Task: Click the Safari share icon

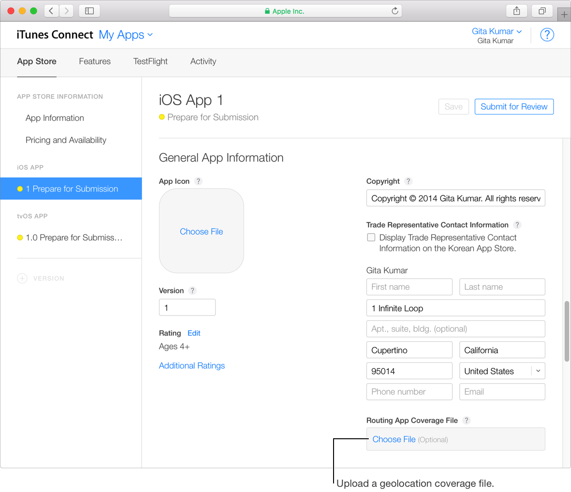Action: 517,11
